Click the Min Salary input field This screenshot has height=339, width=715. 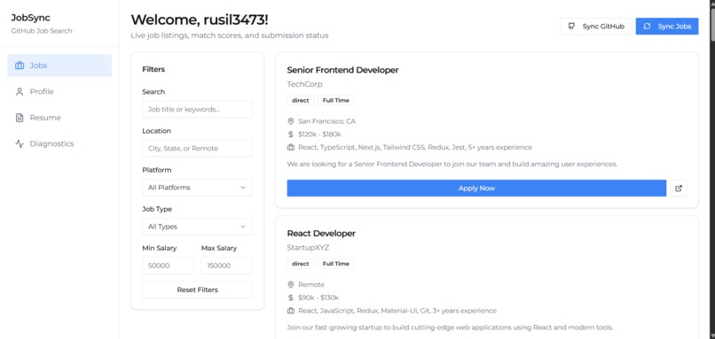(x=168, y=266)
